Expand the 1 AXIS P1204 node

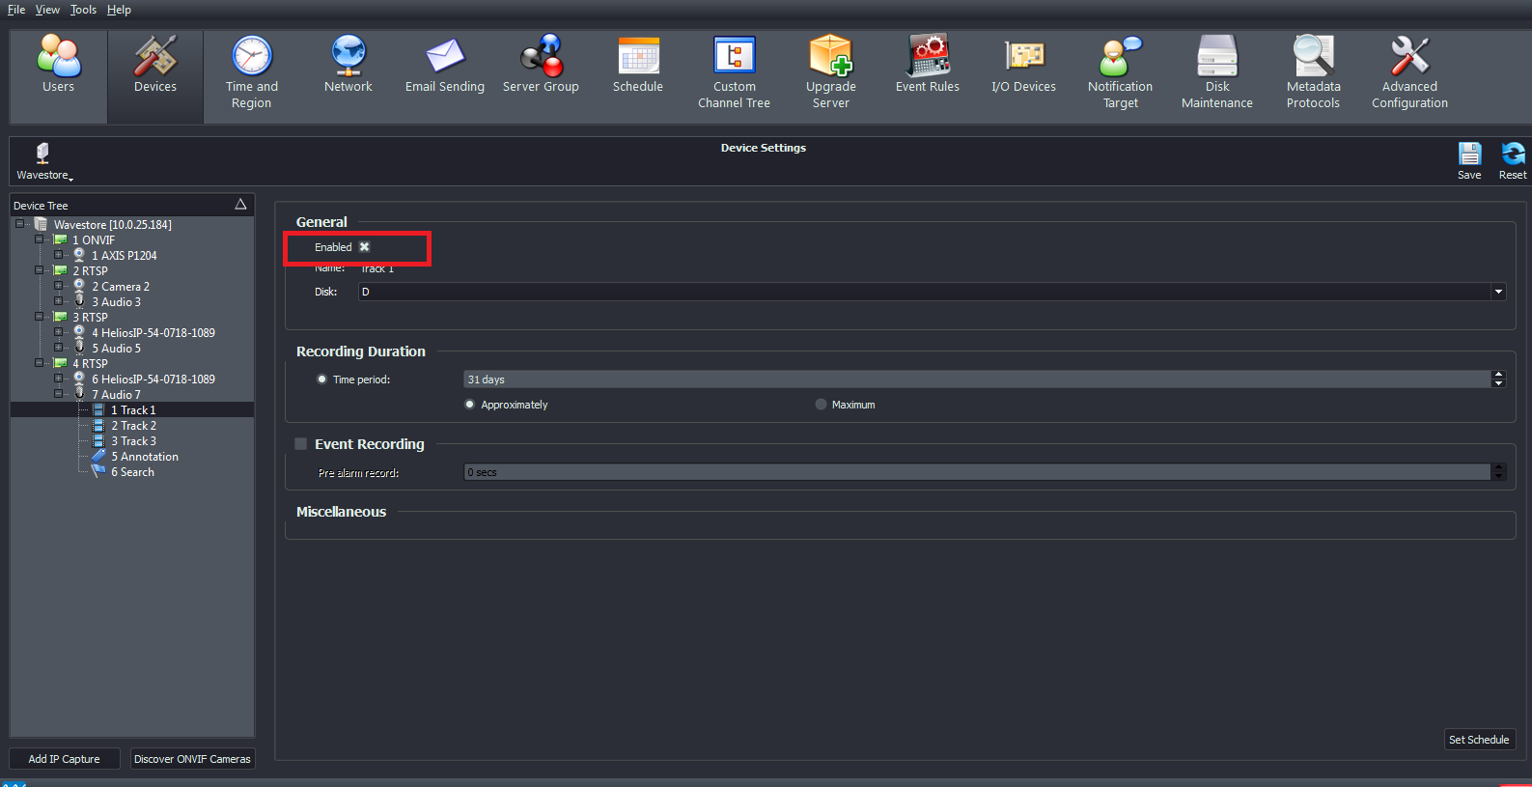(x=59, y=256)
